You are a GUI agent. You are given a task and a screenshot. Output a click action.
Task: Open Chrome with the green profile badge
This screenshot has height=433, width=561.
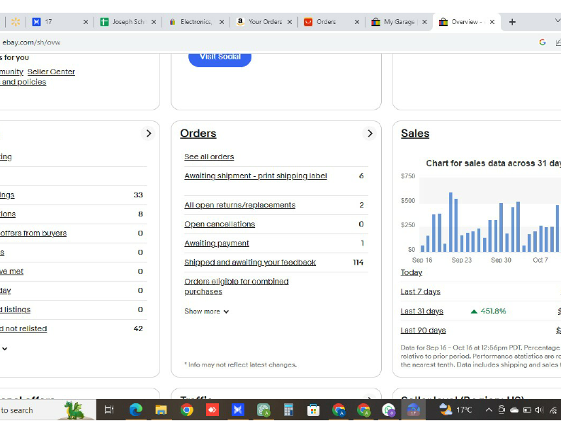pos(363,410)
